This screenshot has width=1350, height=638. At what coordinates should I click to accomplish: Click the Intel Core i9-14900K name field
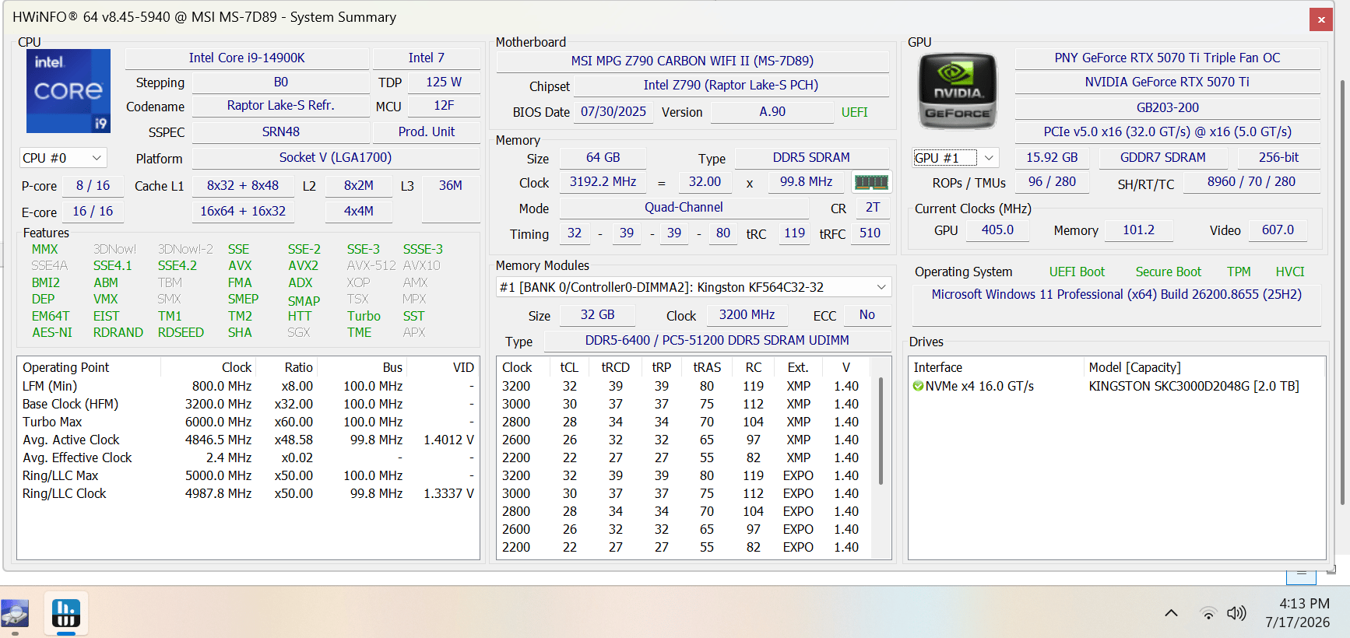(x=247, y=58)
